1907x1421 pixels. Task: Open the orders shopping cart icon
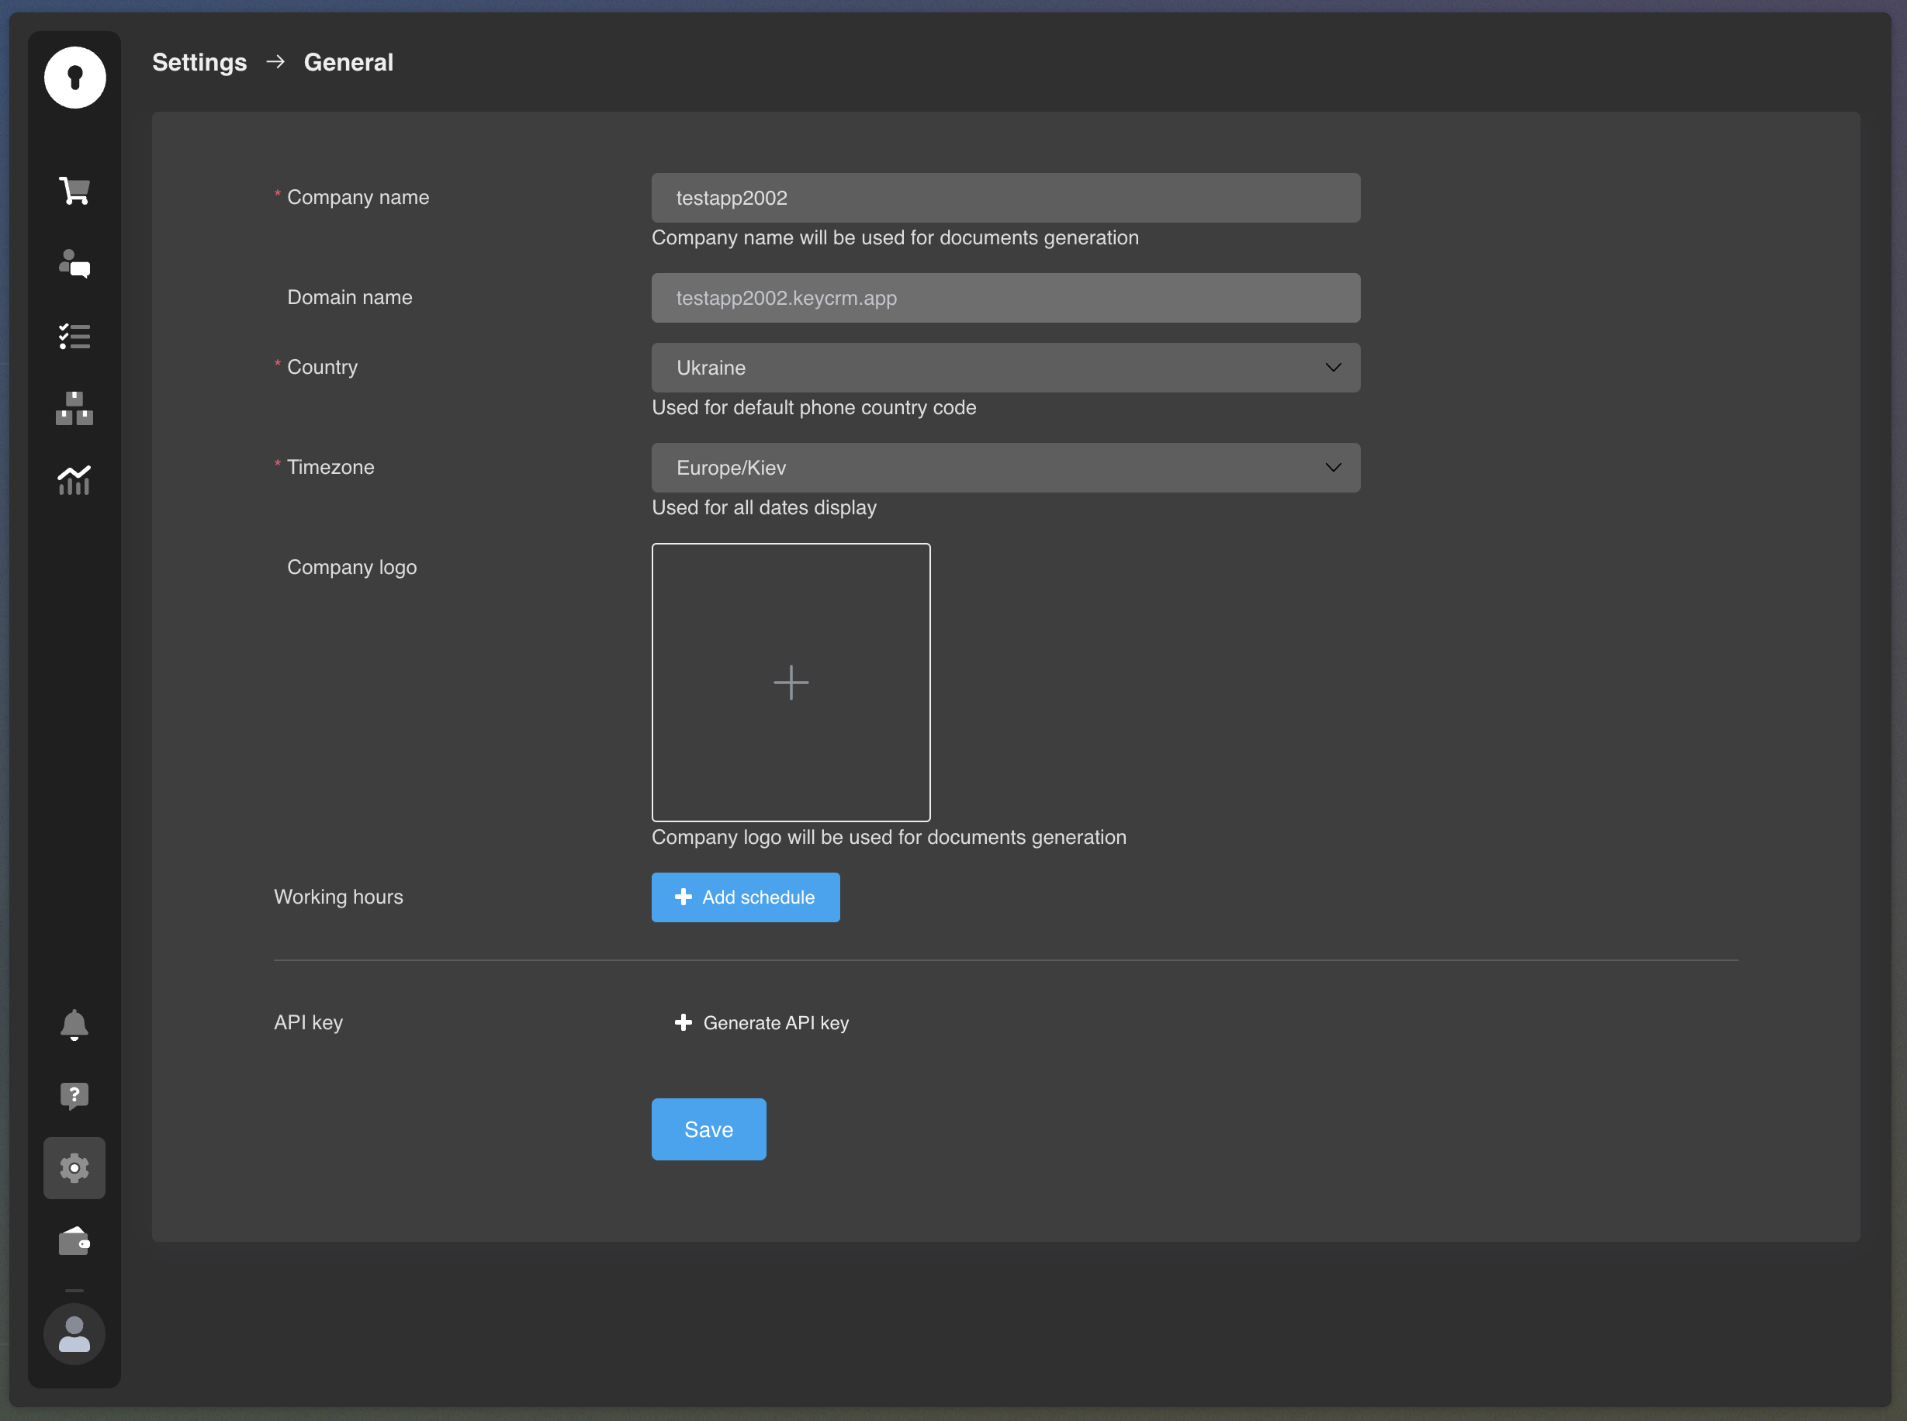tap(74, 190)
